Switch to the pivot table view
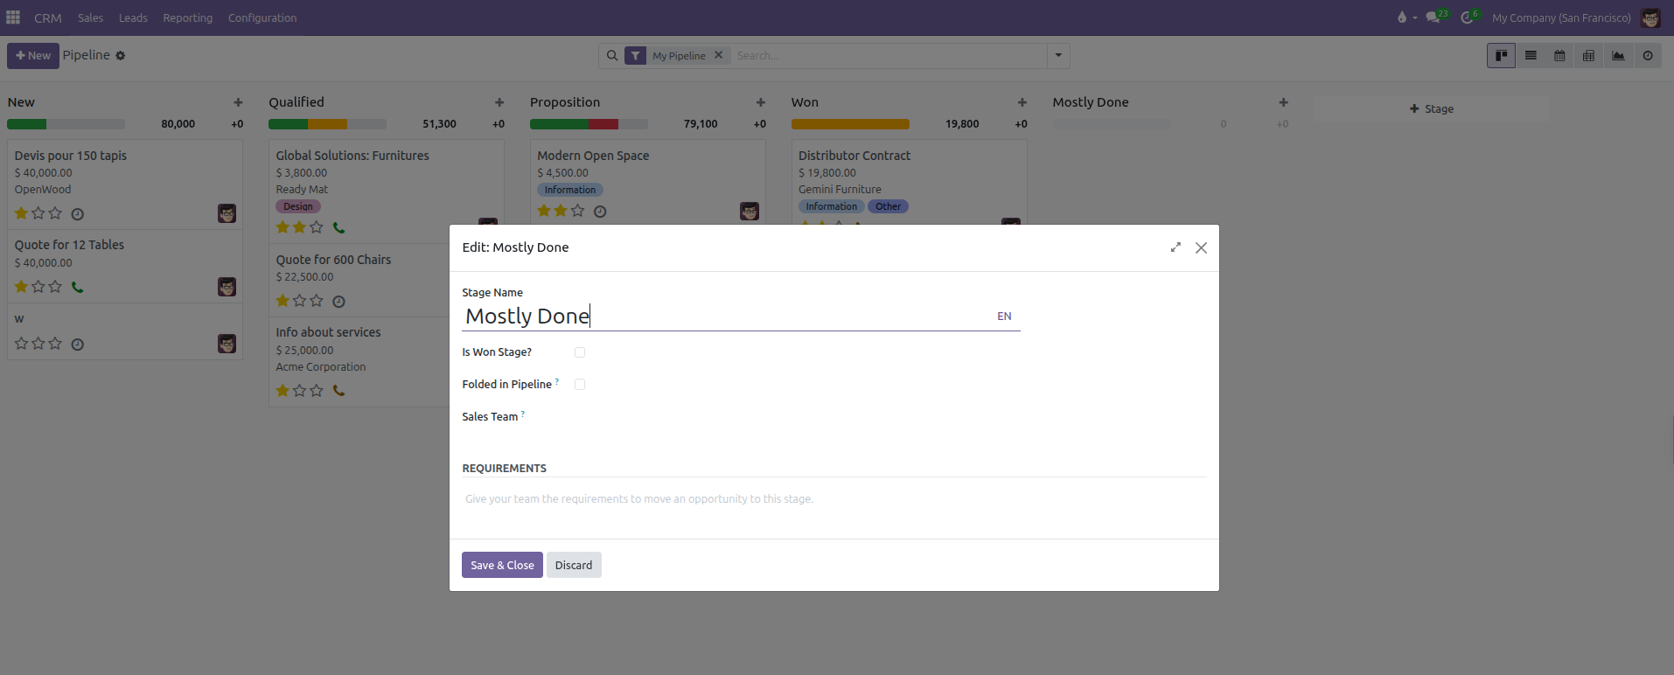 click(1588, 56)
